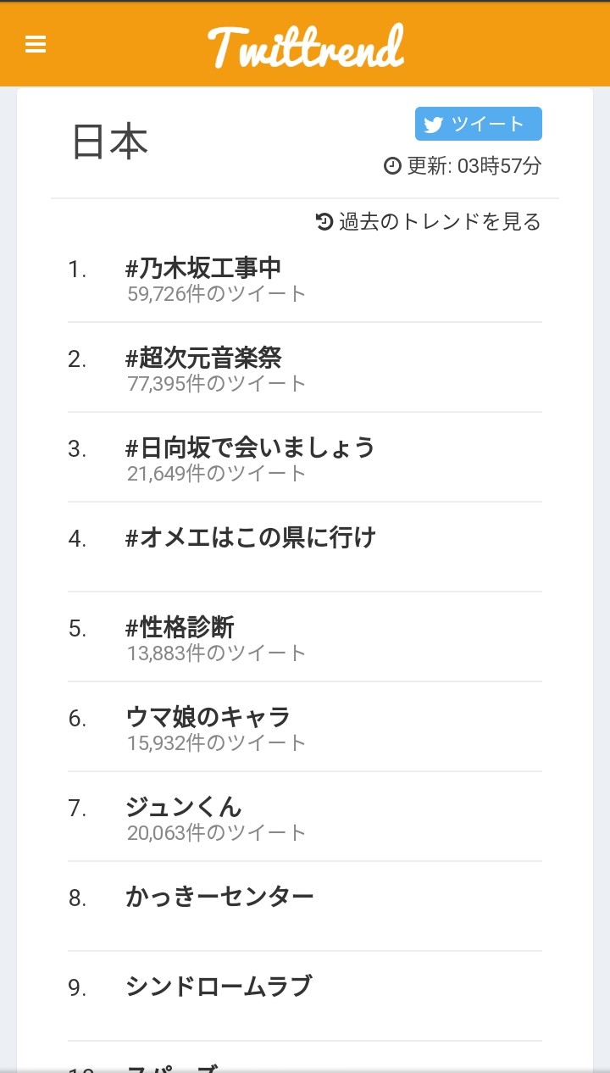Open trend ウマ娘のキャラ
This screenshot has height=1073, width=610.
point(208,718)
